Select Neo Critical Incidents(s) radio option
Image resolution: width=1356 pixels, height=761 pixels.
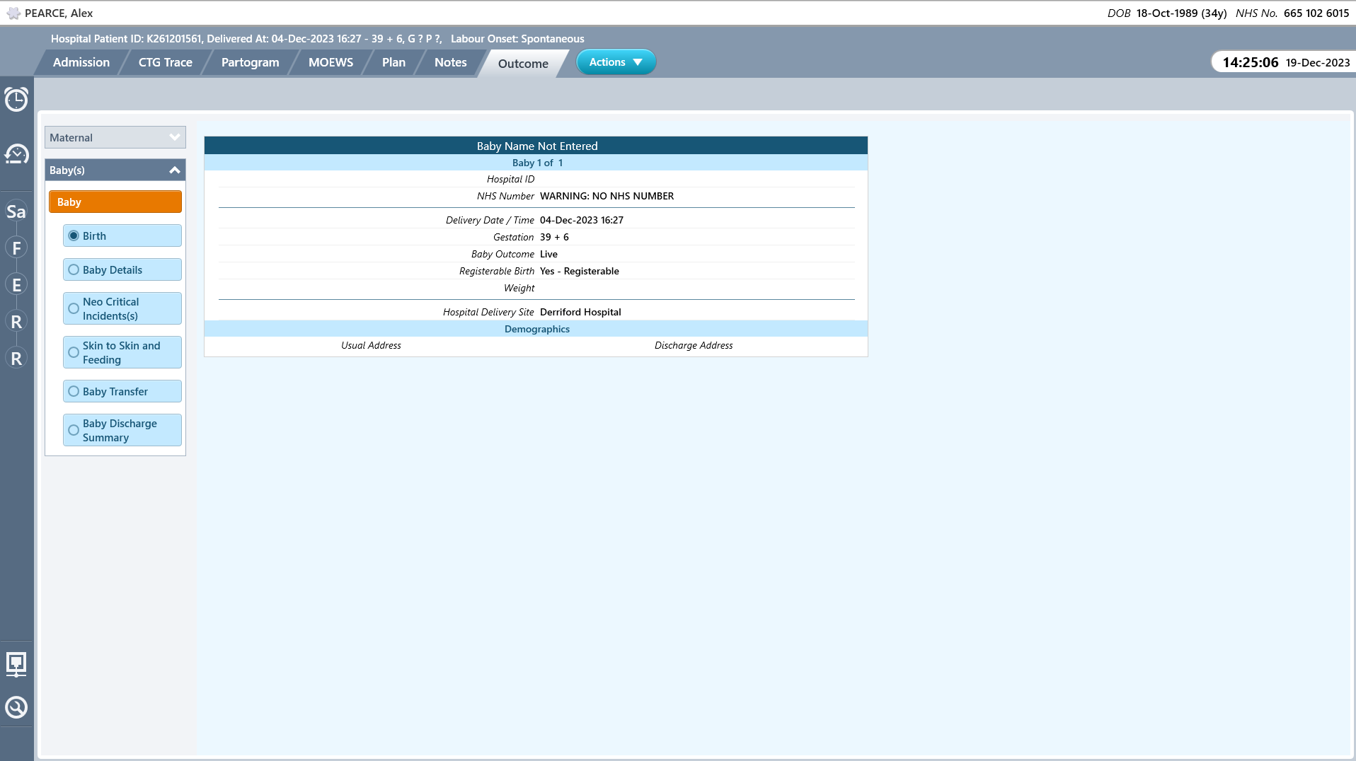click(x=122, y=308)
